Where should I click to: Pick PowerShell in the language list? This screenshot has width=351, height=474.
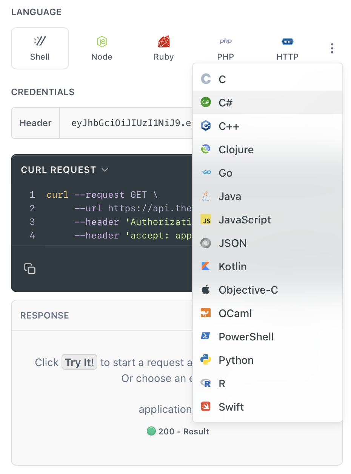click(x=268, y=336)
